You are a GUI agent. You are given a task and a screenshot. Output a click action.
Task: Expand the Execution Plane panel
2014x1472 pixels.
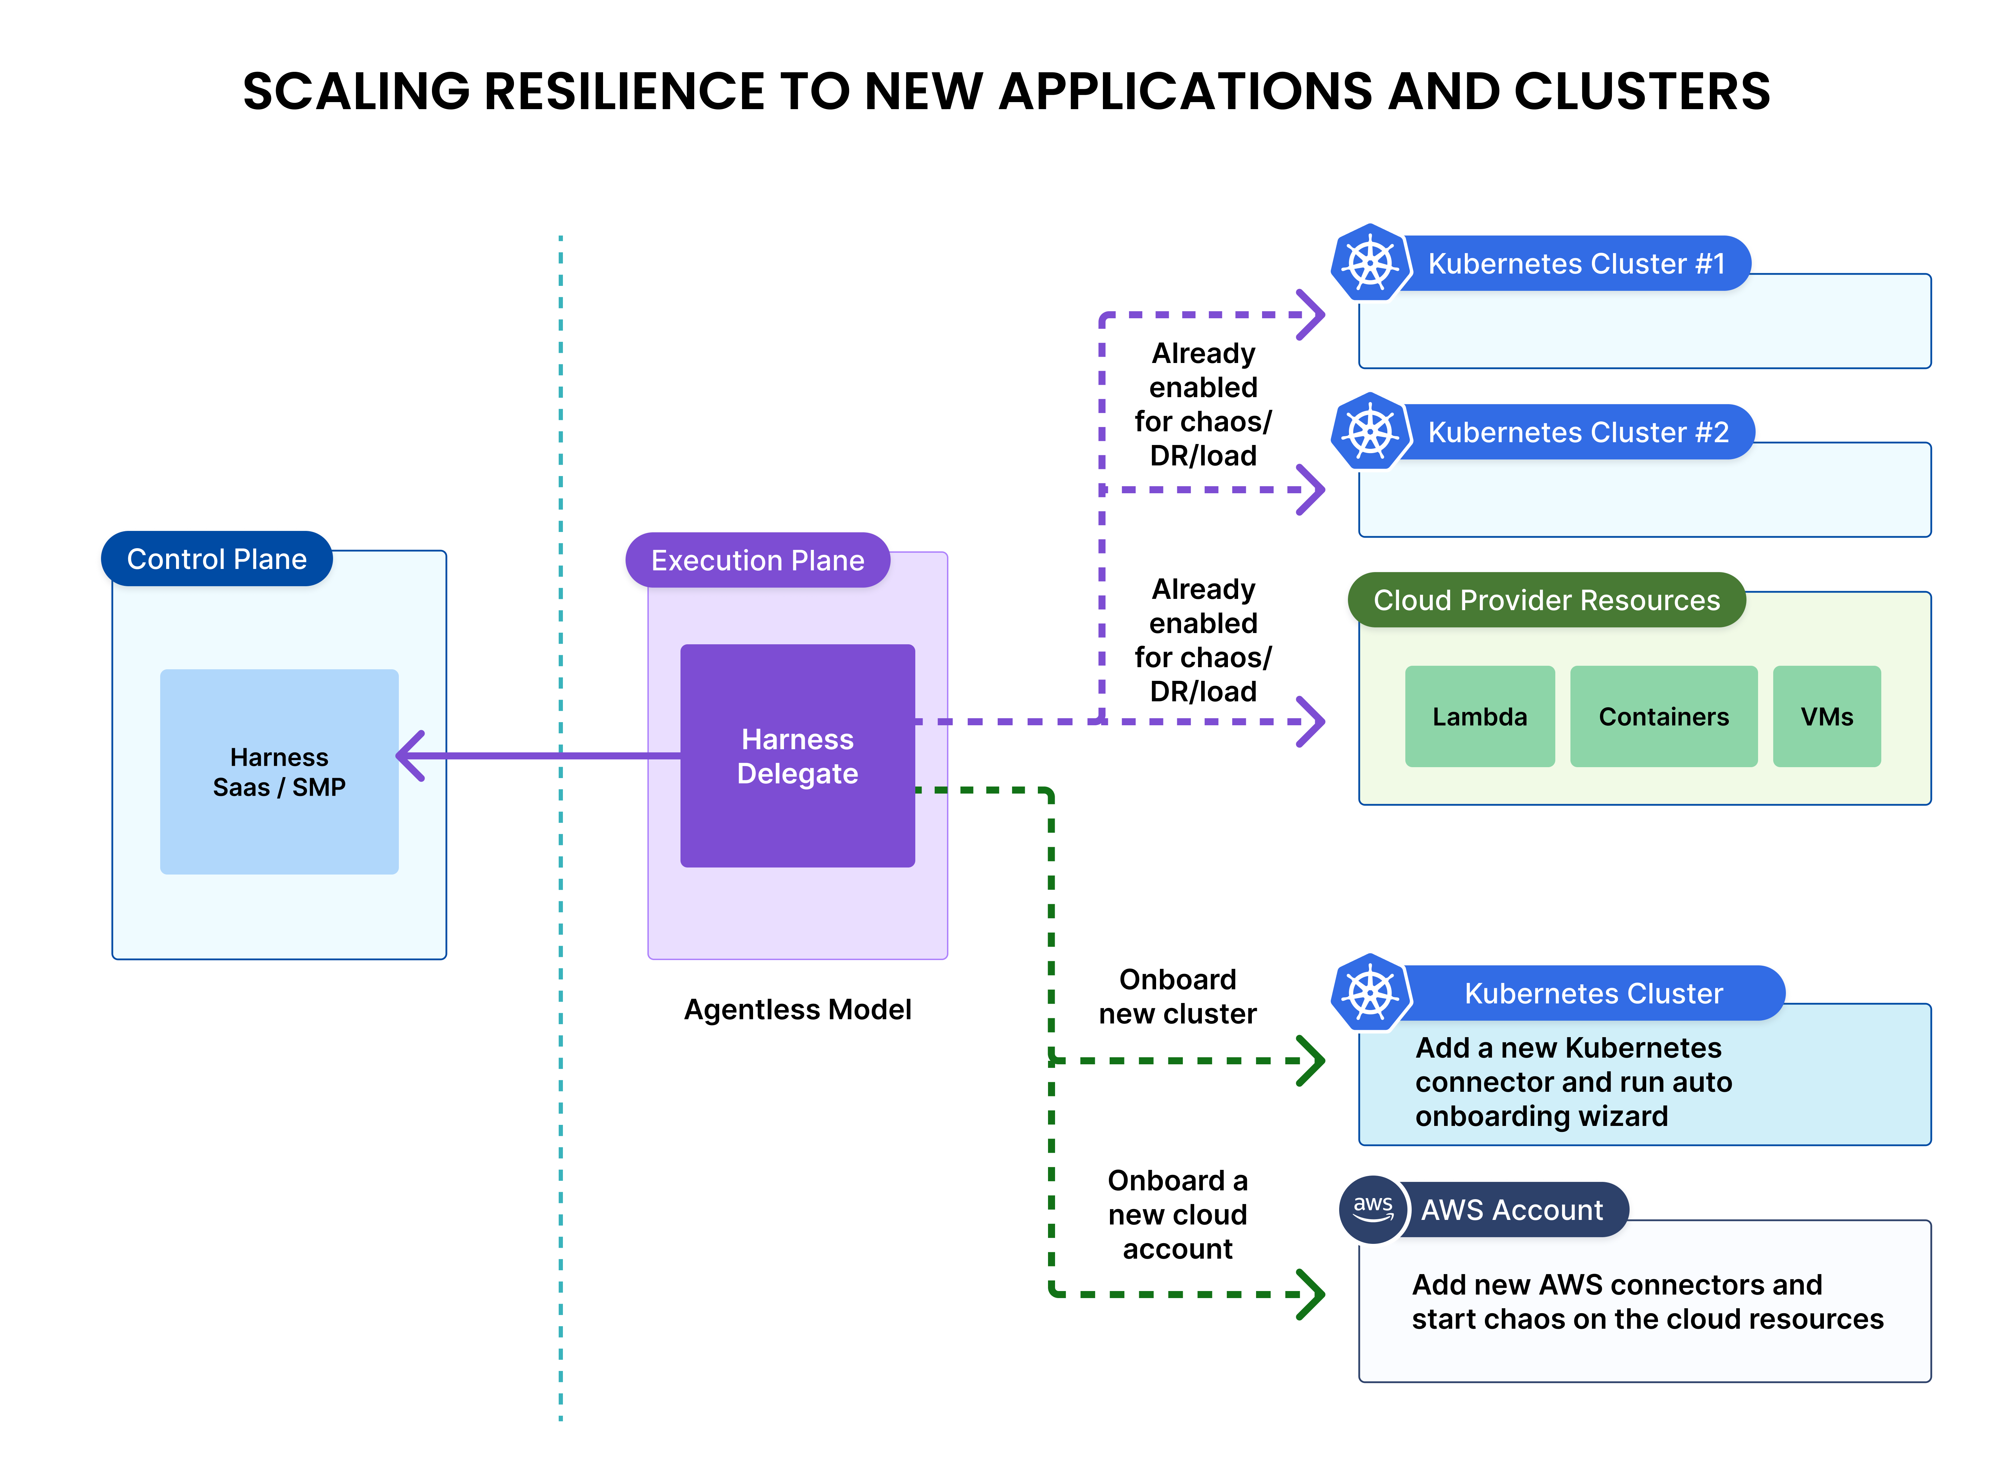click(757, 560)
